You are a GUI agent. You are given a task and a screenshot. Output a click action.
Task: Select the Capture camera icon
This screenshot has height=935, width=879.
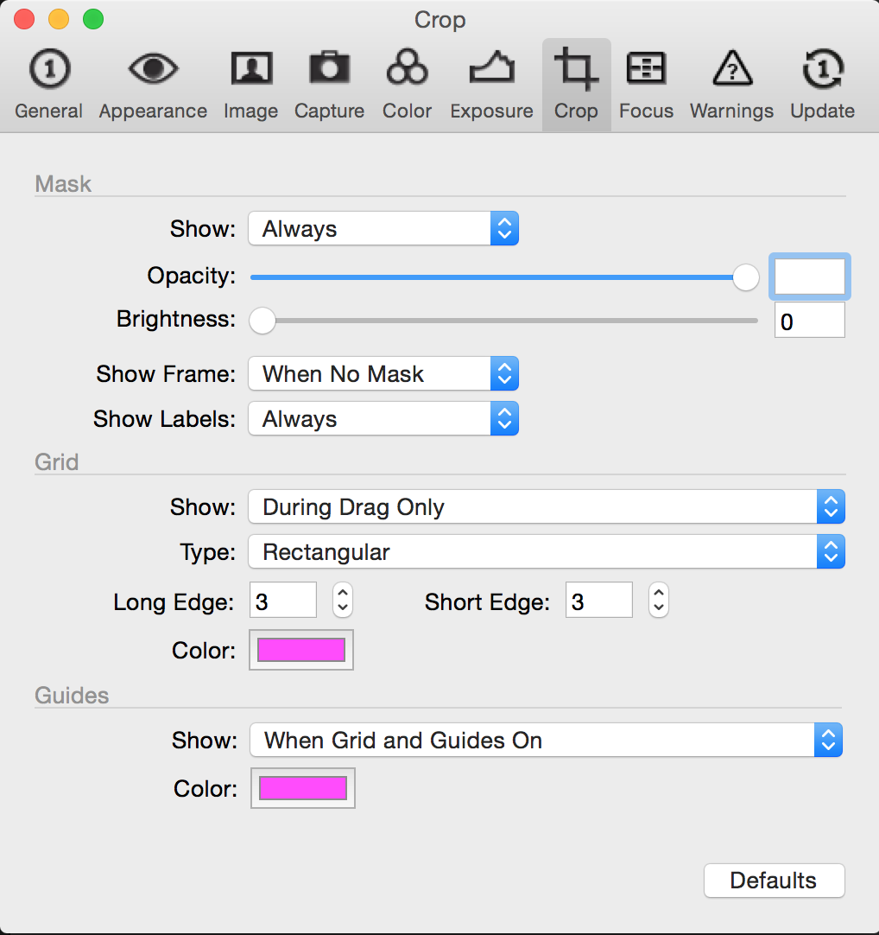(x=329, y=68)
